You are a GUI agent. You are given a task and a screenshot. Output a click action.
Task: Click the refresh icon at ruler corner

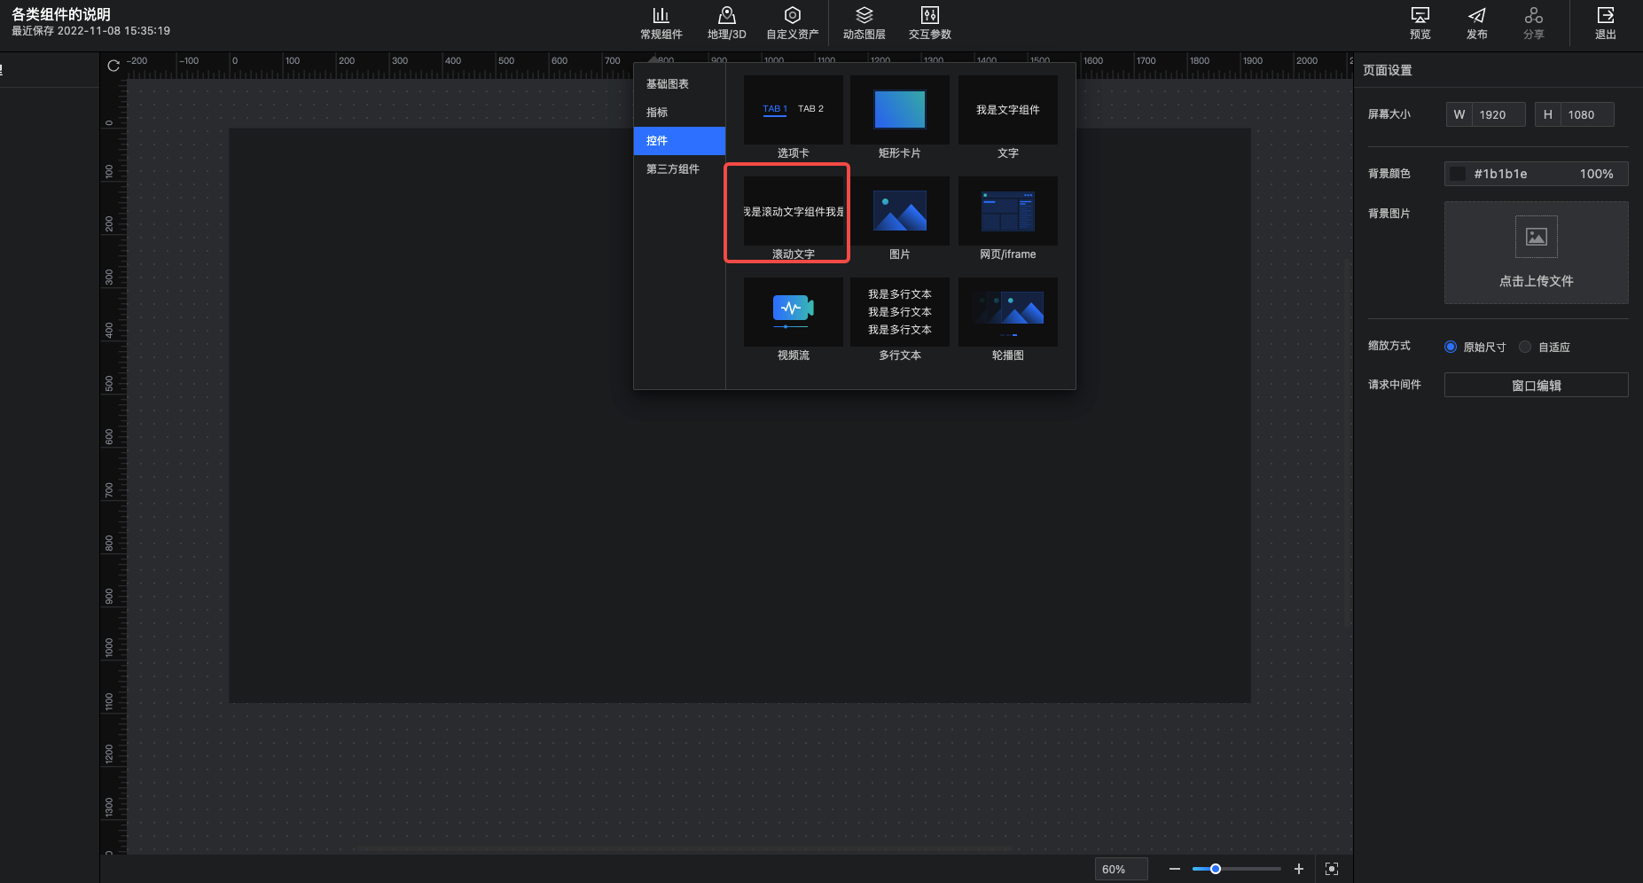(x=113, y=66)
